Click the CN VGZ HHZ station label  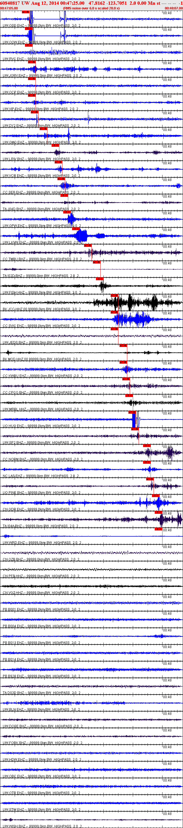41,593
